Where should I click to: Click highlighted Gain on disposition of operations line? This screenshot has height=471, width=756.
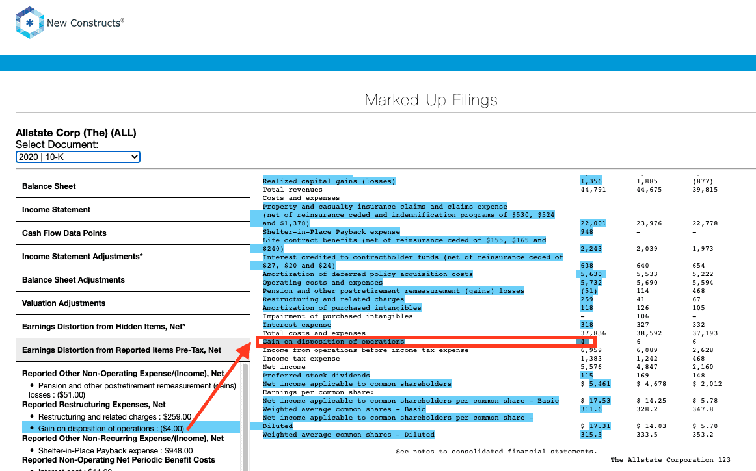(x=333, y=342)
